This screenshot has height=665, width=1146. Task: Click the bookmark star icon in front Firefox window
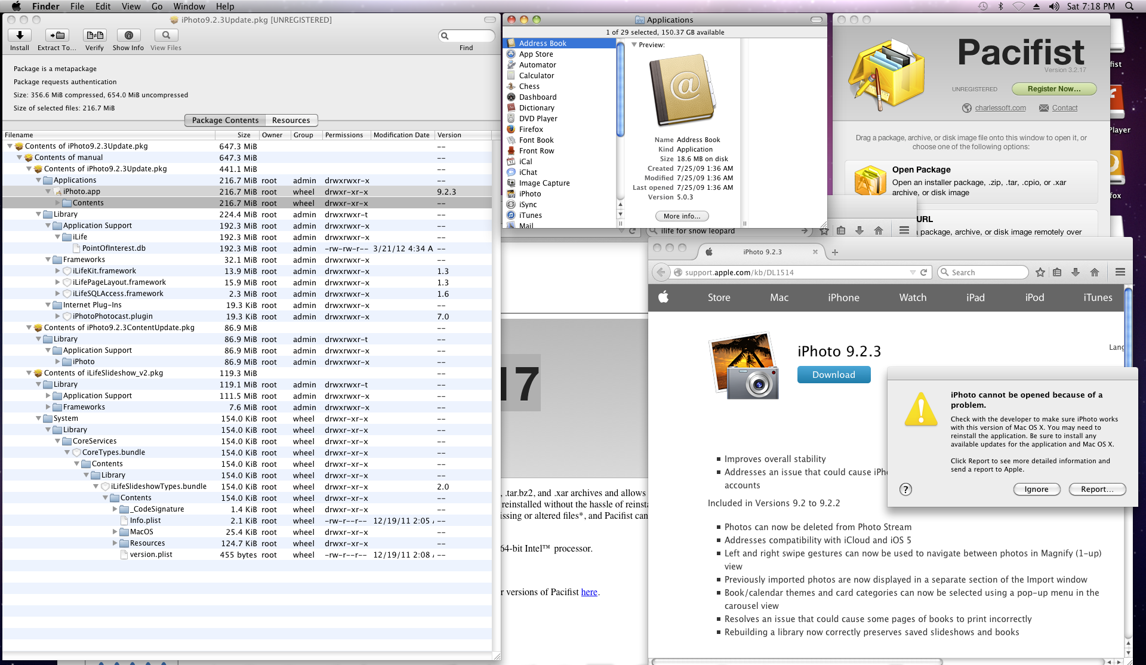(1040, 272)
